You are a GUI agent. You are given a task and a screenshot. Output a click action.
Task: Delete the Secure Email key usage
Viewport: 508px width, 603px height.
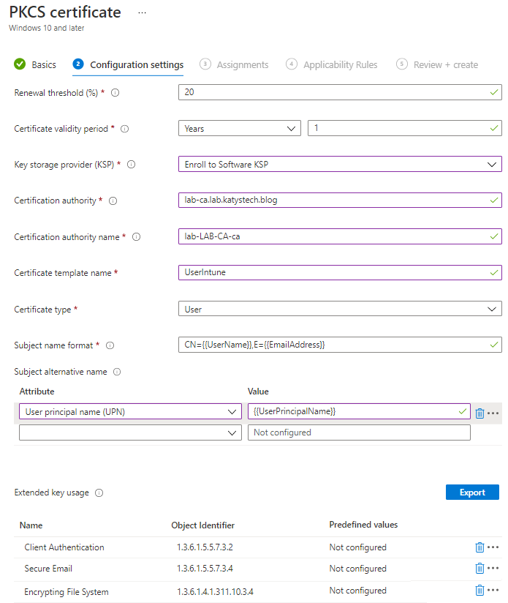(x=479, y=569)
